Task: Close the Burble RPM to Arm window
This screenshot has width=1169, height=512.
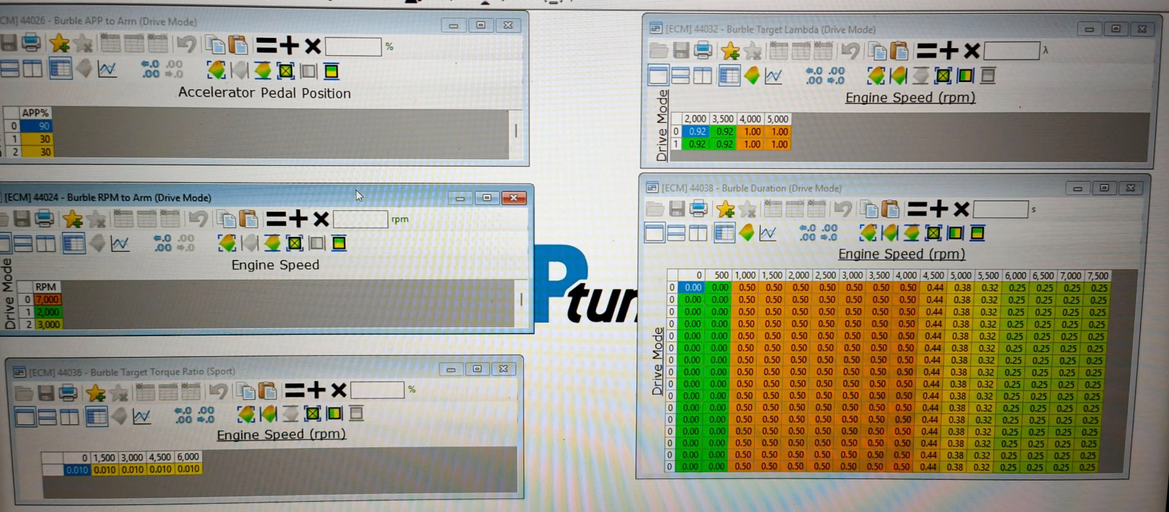Action: coord(513,198)
